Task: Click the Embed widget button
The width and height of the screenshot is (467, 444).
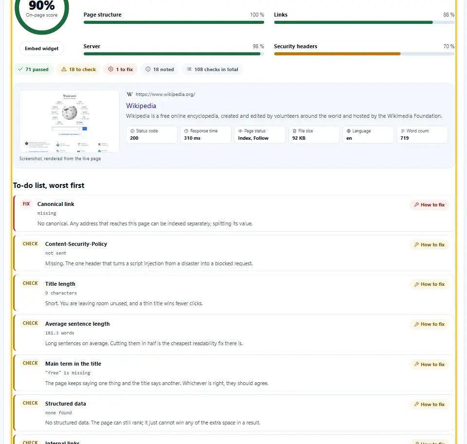Action: tap(42, 49)
